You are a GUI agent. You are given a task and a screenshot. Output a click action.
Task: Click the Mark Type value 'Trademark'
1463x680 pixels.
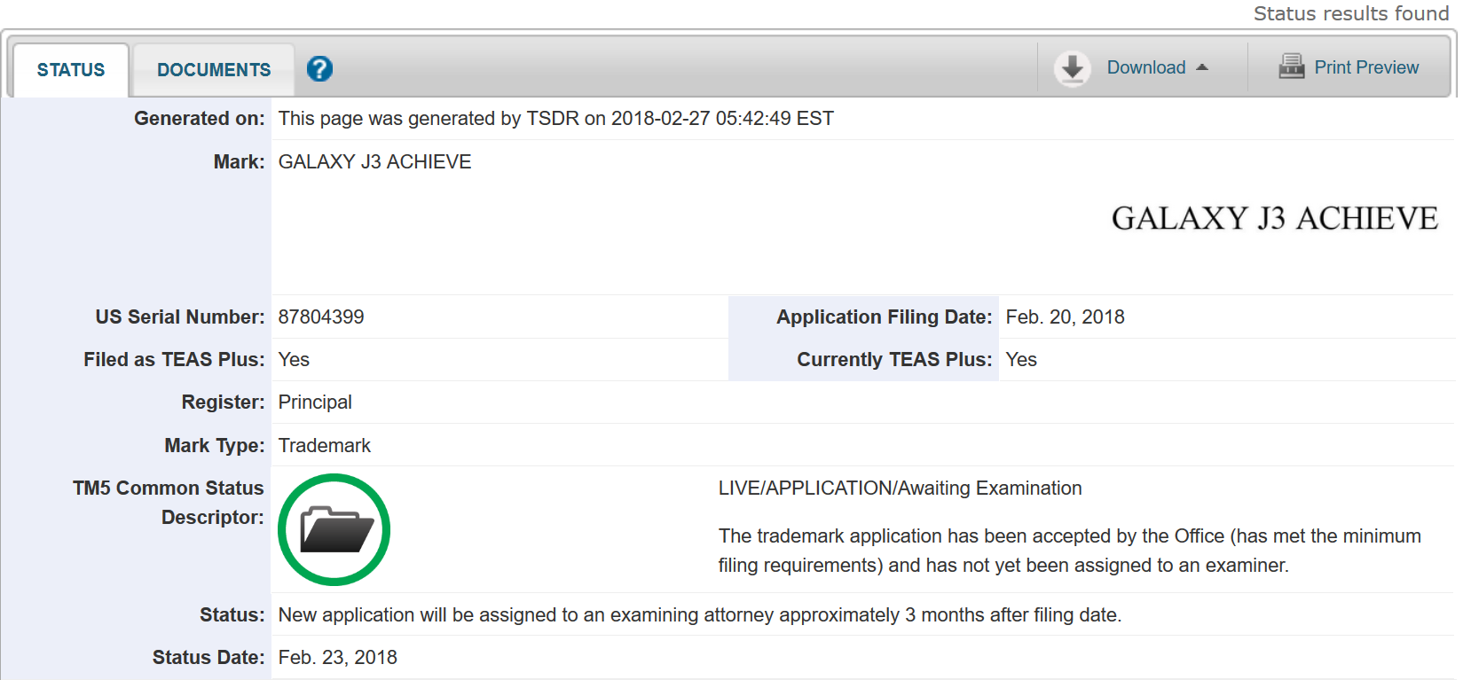325,446
